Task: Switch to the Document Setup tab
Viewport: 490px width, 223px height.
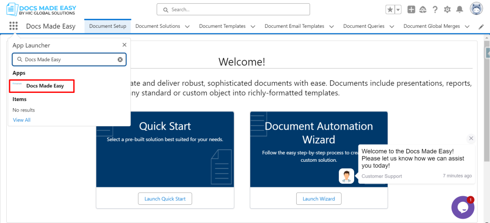Action: click(108, 26)
